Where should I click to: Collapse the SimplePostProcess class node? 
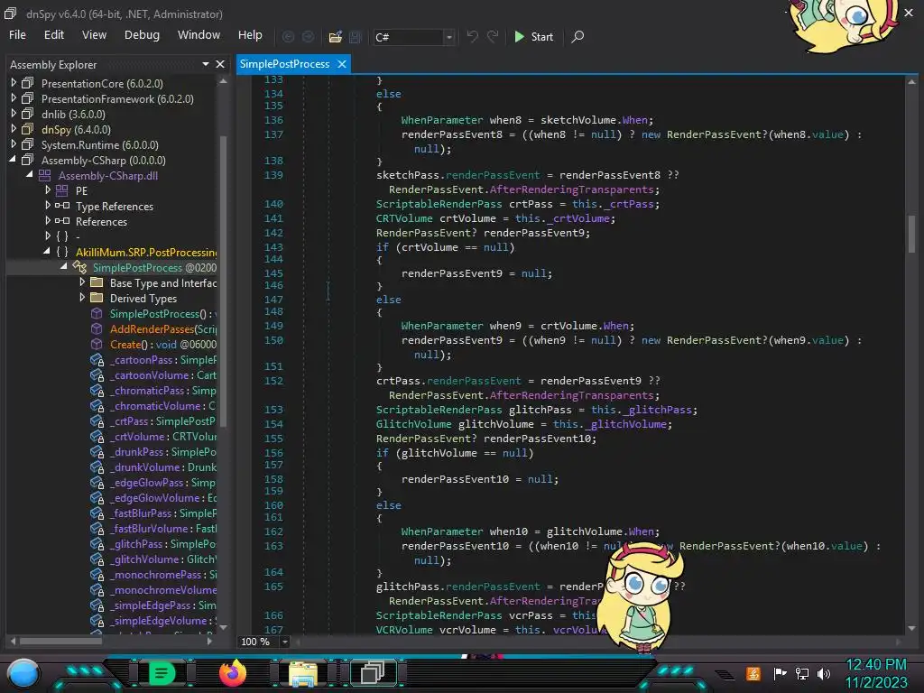click(x=64, y=267)
